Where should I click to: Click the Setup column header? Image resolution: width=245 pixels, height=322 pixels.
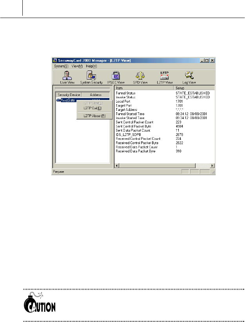tap(194, 88)
